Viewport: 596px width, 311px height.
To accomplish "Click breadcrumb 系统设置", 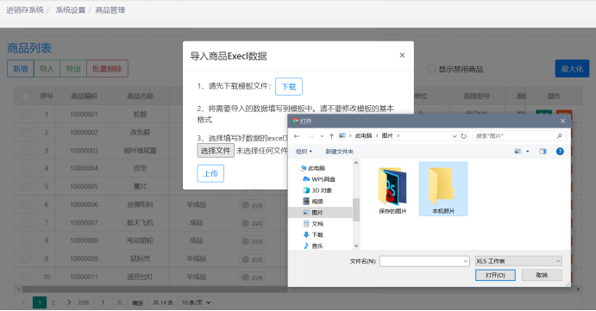I will click(71, 9).
